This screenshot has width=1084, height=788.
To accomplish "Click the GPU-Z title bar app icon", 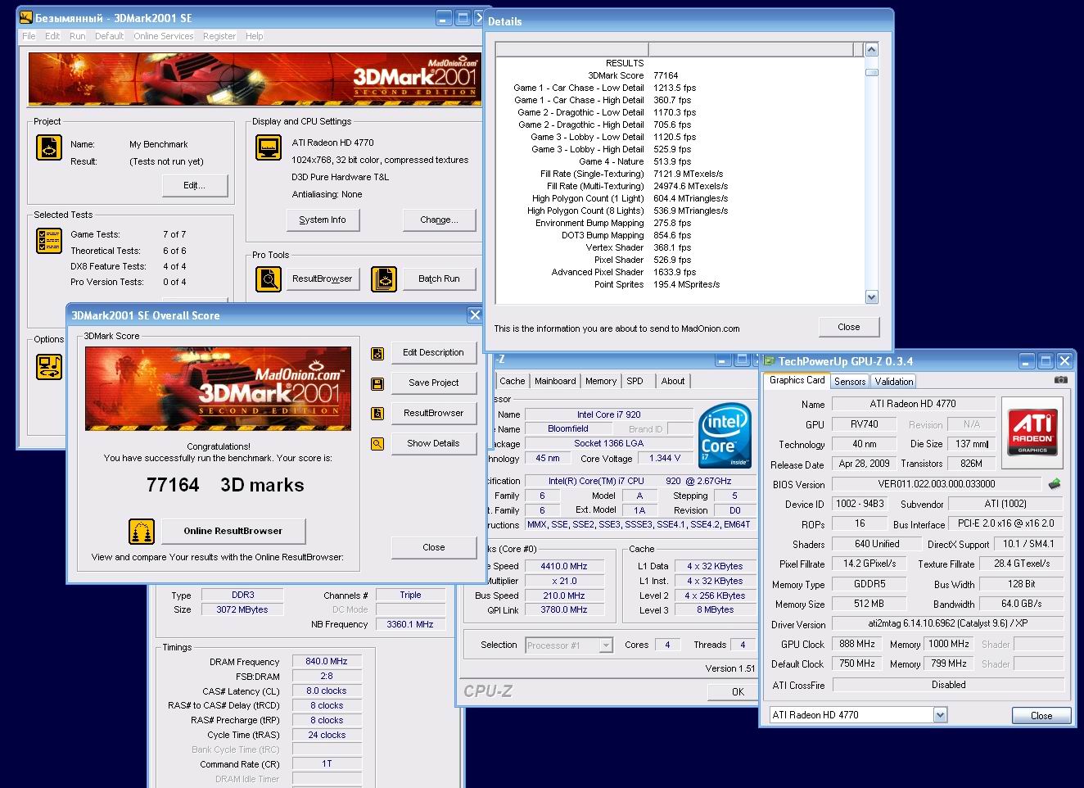I will 770,360.
